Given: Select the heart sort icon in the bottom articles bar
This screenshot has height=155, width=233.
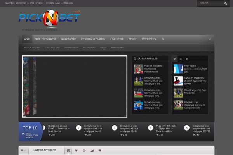Looking at the screenshot, I should click(76, 150).
